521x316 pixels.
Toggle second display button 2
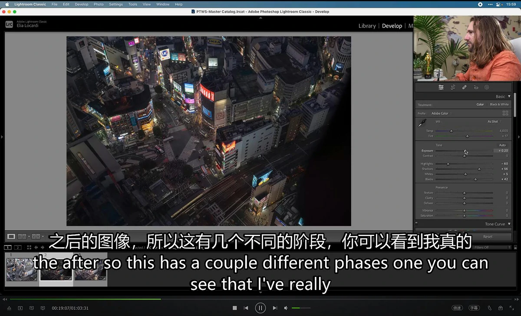[x=17, y=247]
